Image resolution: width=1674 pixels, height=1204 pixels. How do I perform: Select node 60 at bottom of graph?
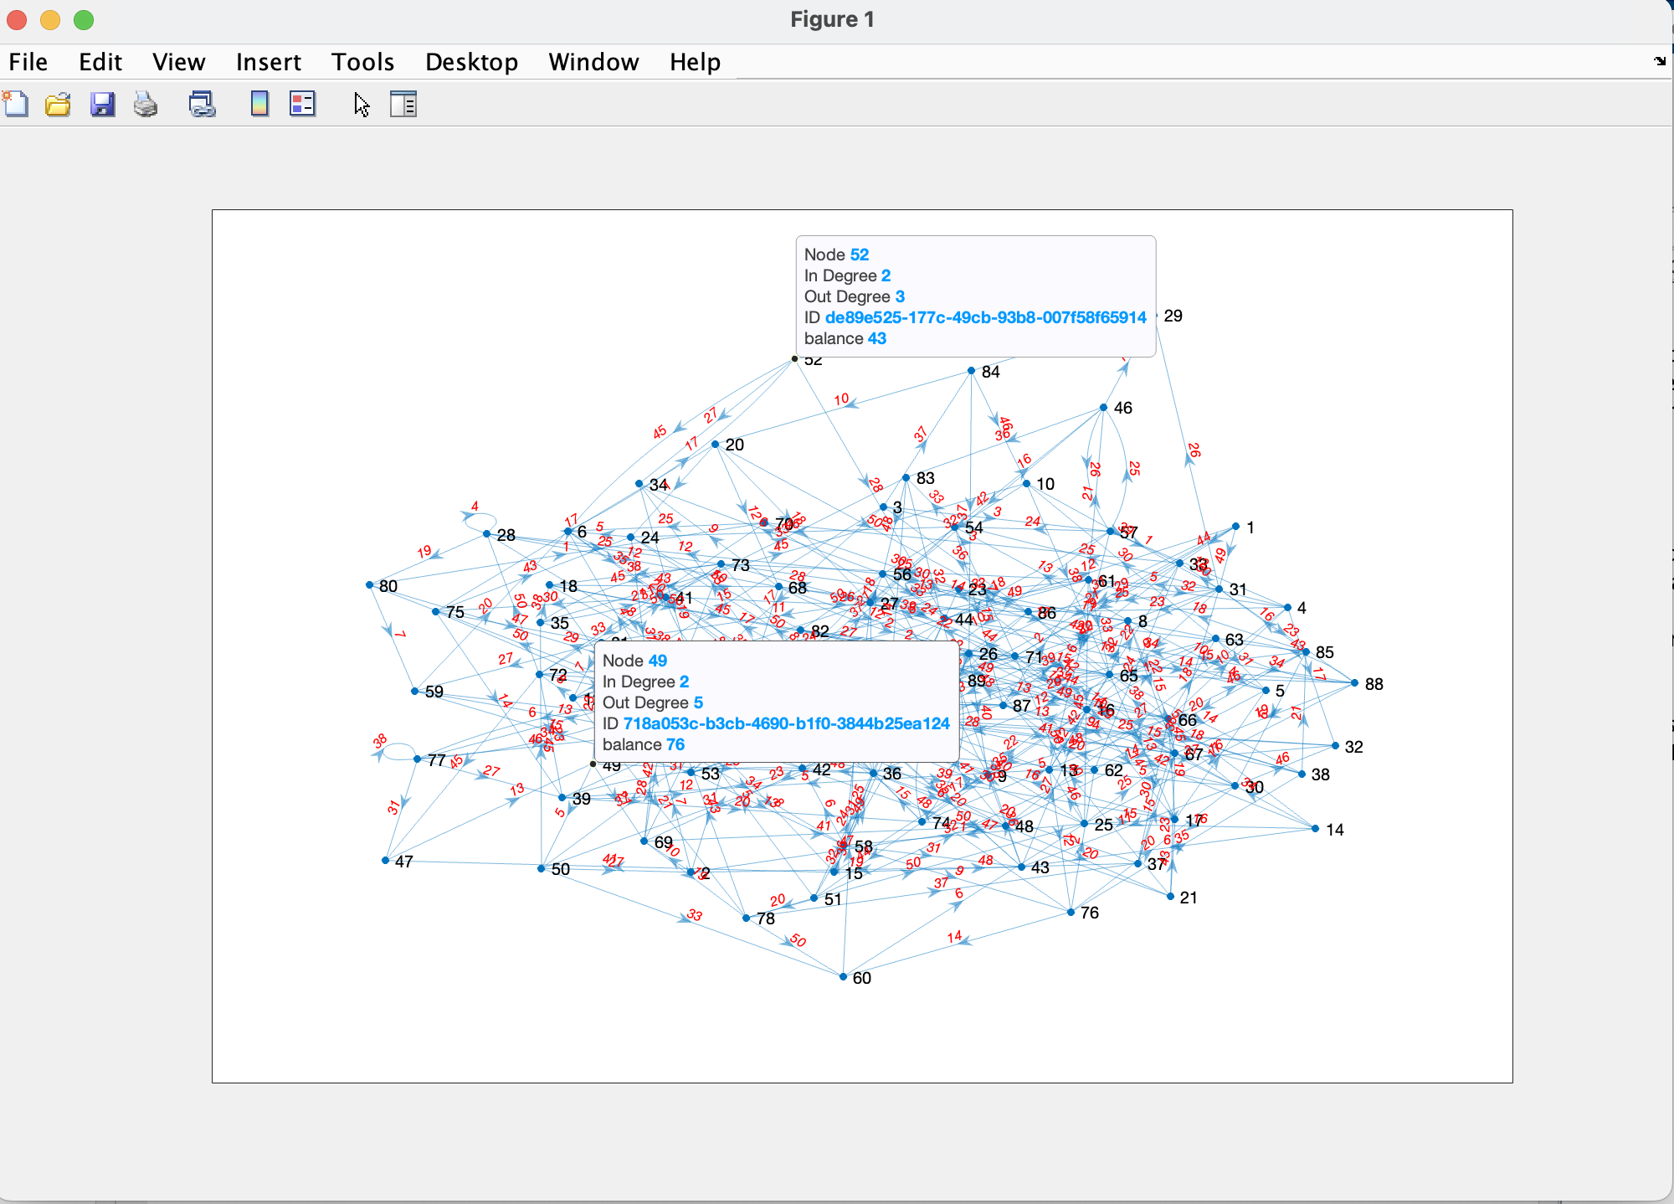point(843,975)
